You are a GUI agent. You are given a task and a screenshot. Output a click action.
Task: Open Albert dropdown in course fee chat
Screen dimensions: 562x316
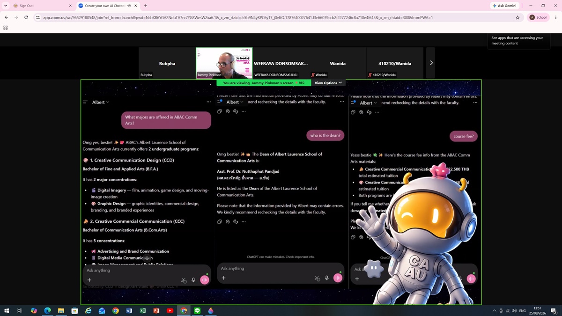(368, 103)
